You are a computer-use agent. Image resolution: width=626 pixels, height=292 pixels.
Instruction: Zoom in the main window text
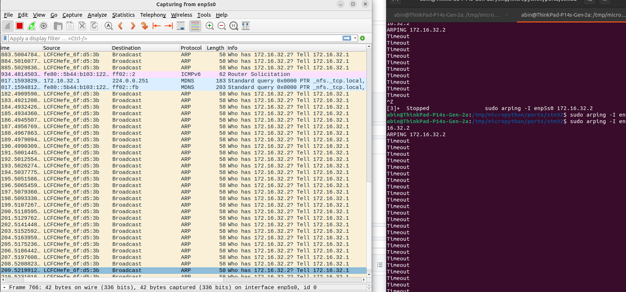pyautogui.click(x=210, y=26)
